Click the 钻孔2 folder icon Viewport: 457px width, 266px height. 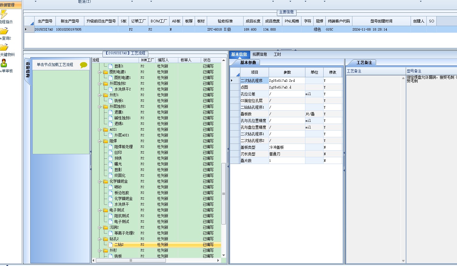pyautogui.click(x=106, y=239)
